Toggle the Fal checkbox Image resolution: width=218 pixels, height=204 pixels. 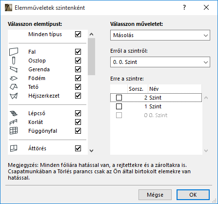[78, 52]
